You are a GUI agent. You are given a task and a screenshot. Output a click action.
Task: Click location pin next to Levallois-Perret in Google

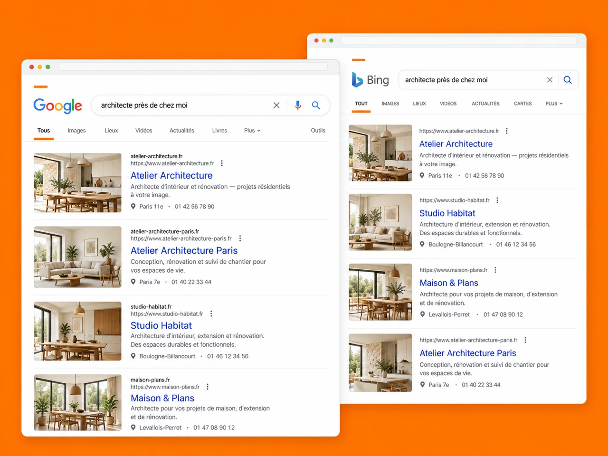pyautogui.click(x=133, y=427)
